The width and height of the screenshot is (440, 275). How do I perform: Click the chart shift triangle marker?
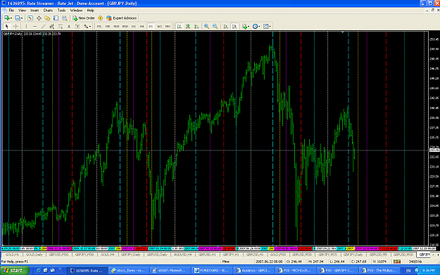343,32
